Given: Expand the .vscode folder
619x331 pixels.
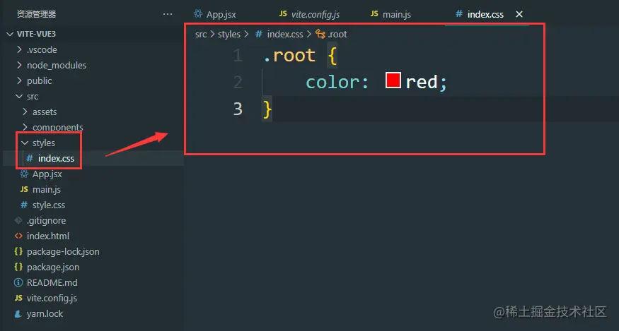Looking at the screenshot, I should tap(19, 49).
